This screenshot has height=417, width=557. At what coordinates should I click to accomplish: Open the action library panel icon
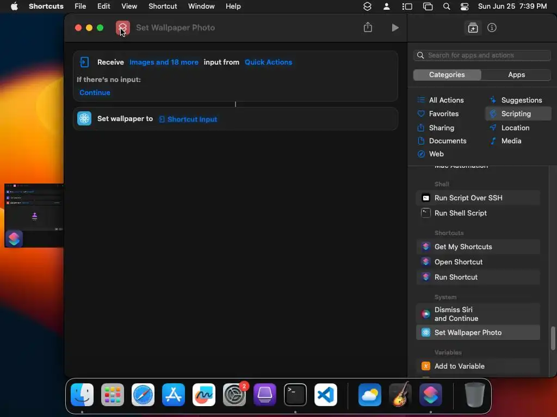(x=473, y=28)
